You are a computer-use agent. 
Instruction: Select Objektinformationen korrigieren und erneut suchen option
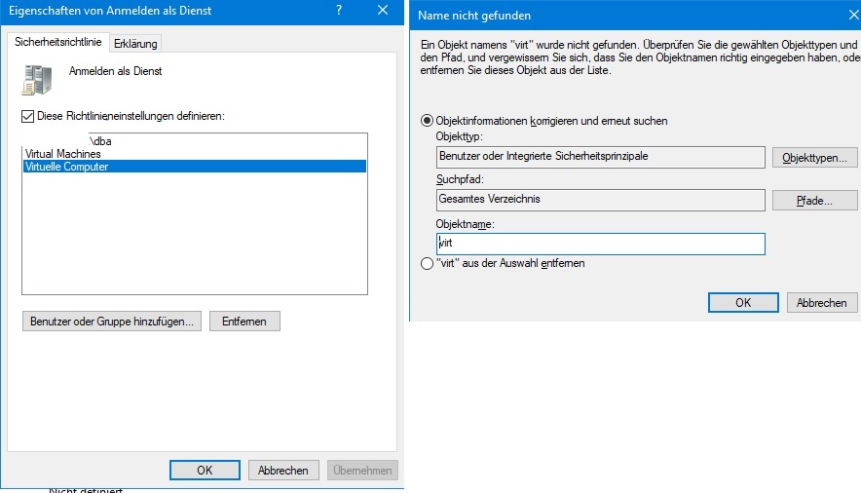[x=427, y=121]
